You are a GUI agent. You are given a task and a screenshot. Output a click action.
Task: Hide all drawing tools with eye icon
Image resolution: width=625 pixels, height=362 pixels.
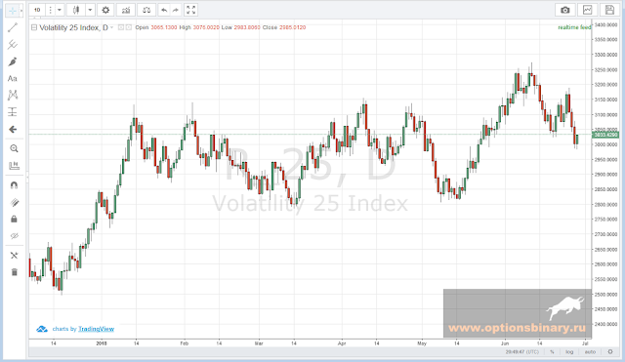(14, 236)
